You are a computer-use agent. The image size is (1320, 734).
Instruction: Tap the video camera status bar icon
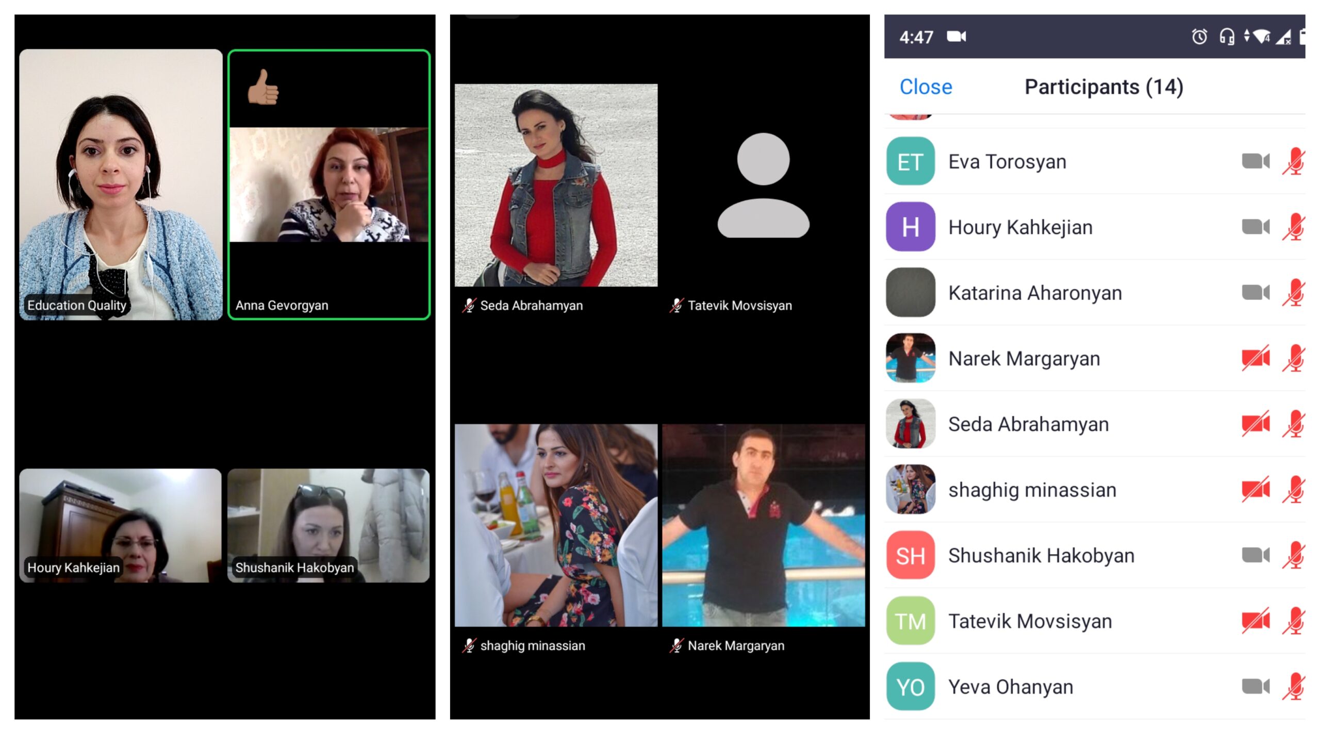(956, 37)
